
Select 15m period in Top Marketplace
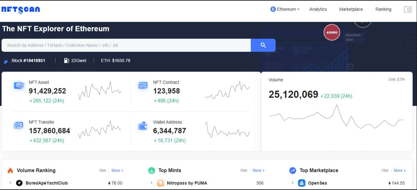pyautogui.click(x=385, y=170)
